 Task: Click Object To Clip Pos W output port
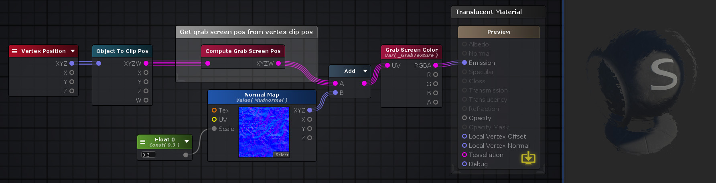point(146,100)
